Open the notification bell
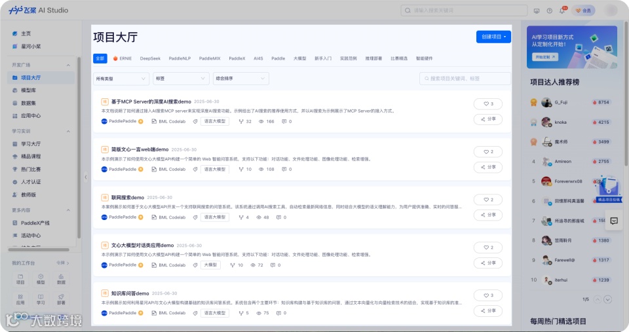This screenshot has height=332, width=629. pos(562,10)
